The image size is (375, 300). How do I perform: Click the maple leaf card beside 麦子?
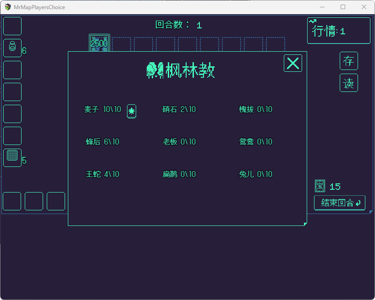[x=132, y=111]
